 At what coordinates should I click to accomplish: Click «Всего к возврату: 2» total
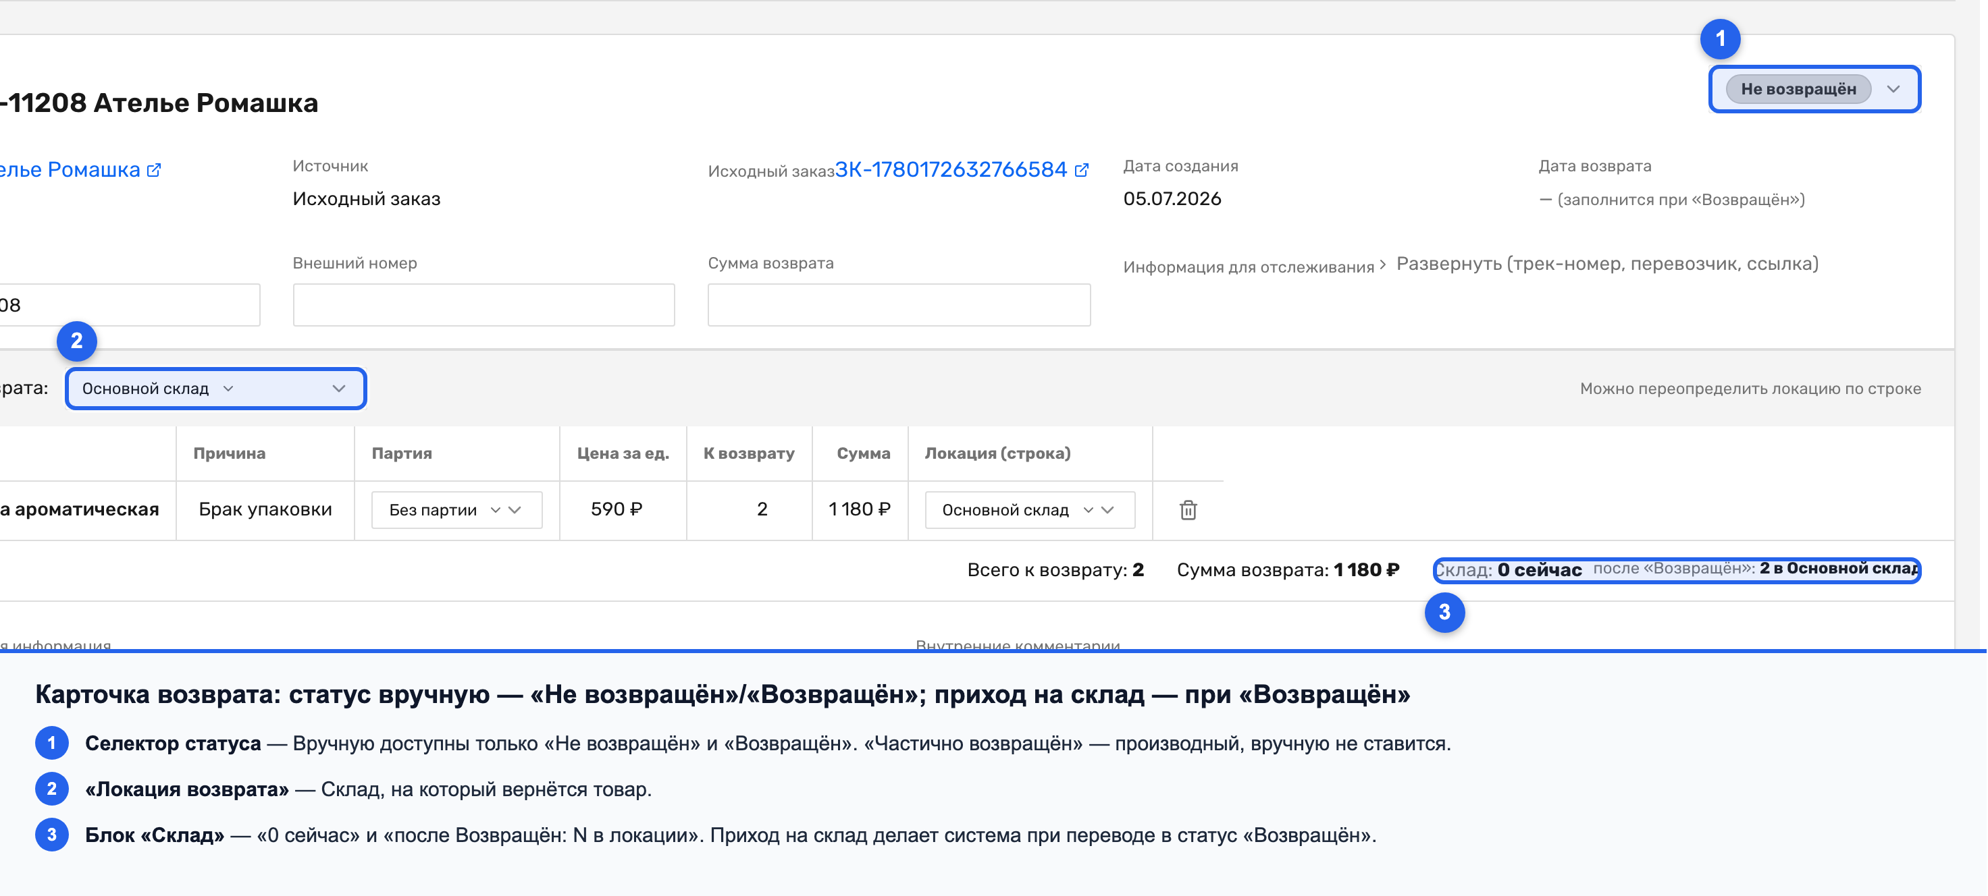click(1055, 570)
